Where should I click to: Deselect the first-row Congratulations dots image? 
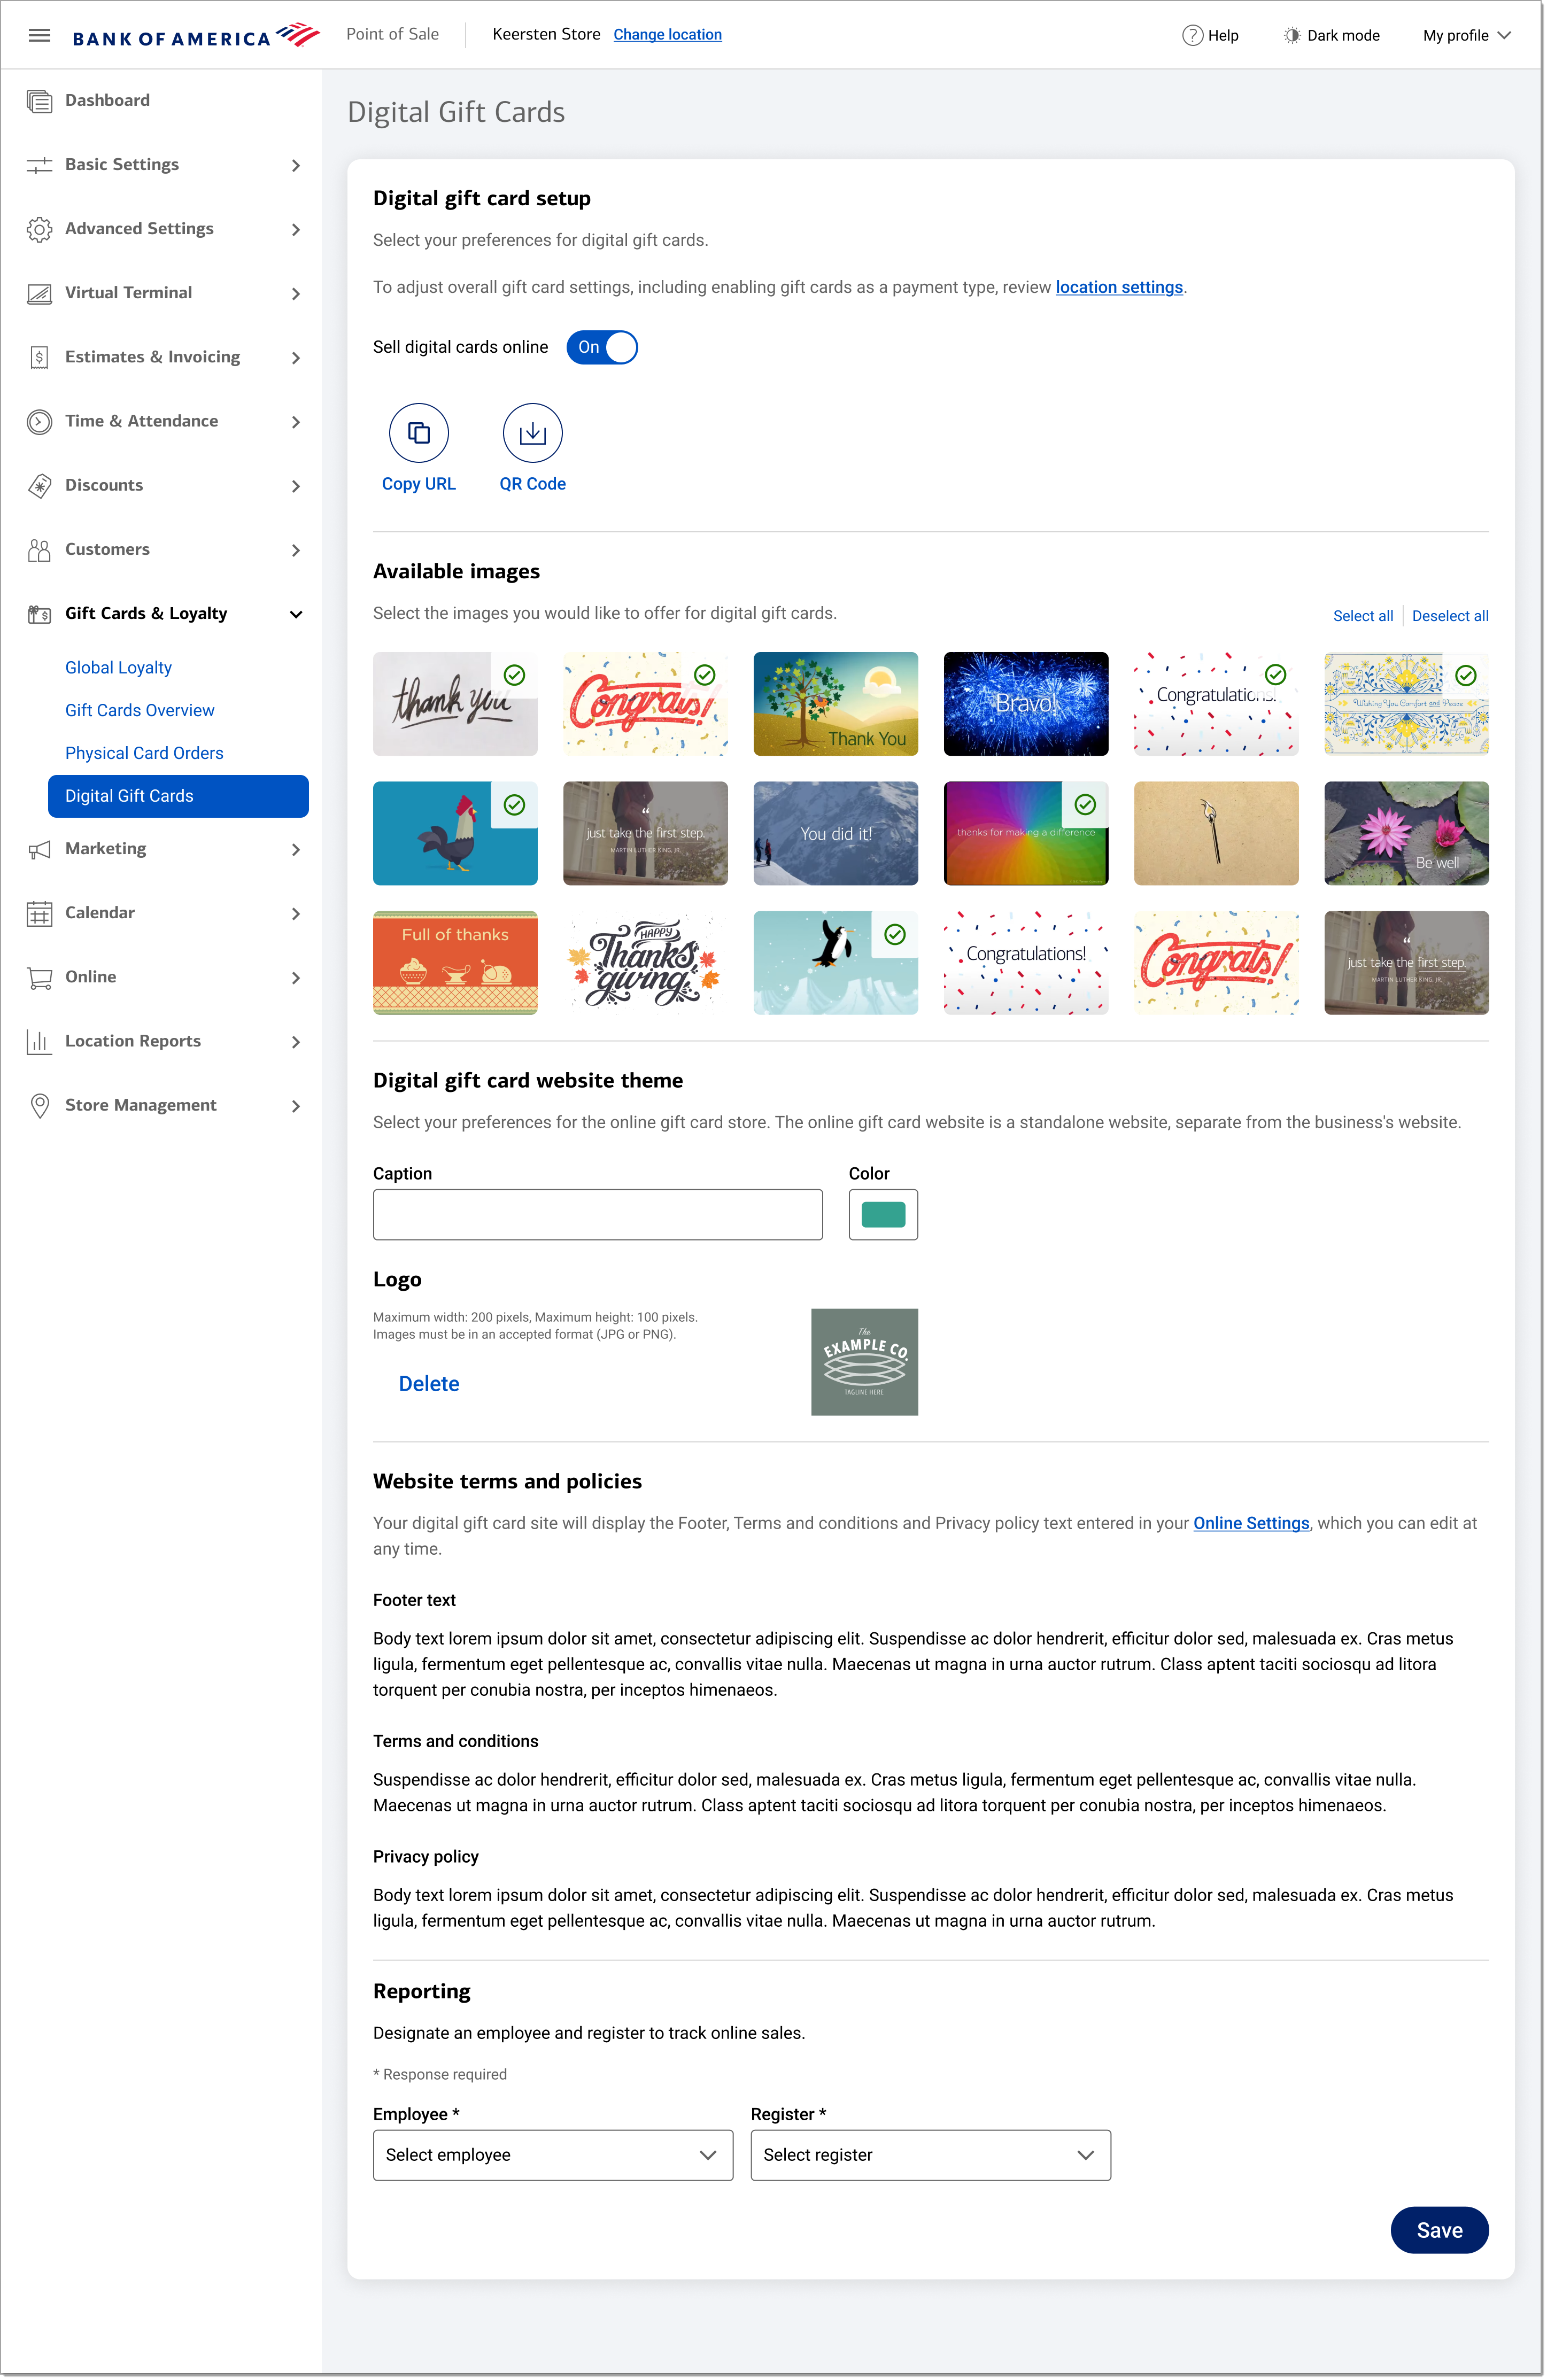pos(1215,704)
